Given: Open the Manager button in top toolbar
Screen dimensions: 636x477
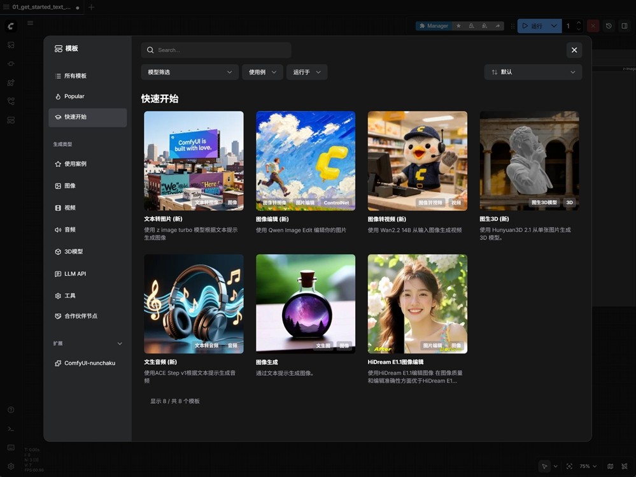Looking at the screenshot, I should tap(433, 26).
